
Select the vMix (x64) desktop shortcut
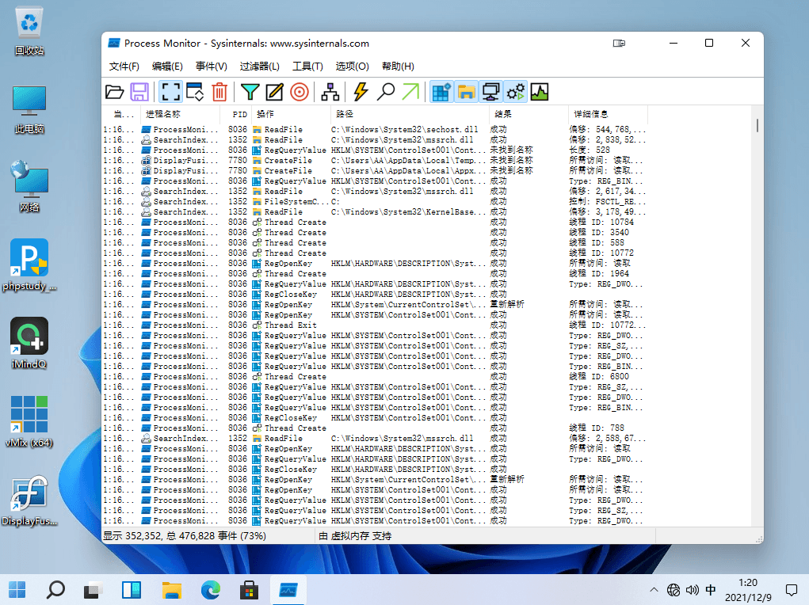click(29, 422)
